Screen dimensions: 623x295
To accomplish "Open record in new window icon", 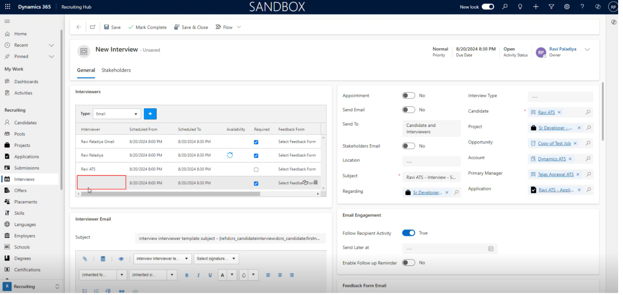I will (93, 27).
